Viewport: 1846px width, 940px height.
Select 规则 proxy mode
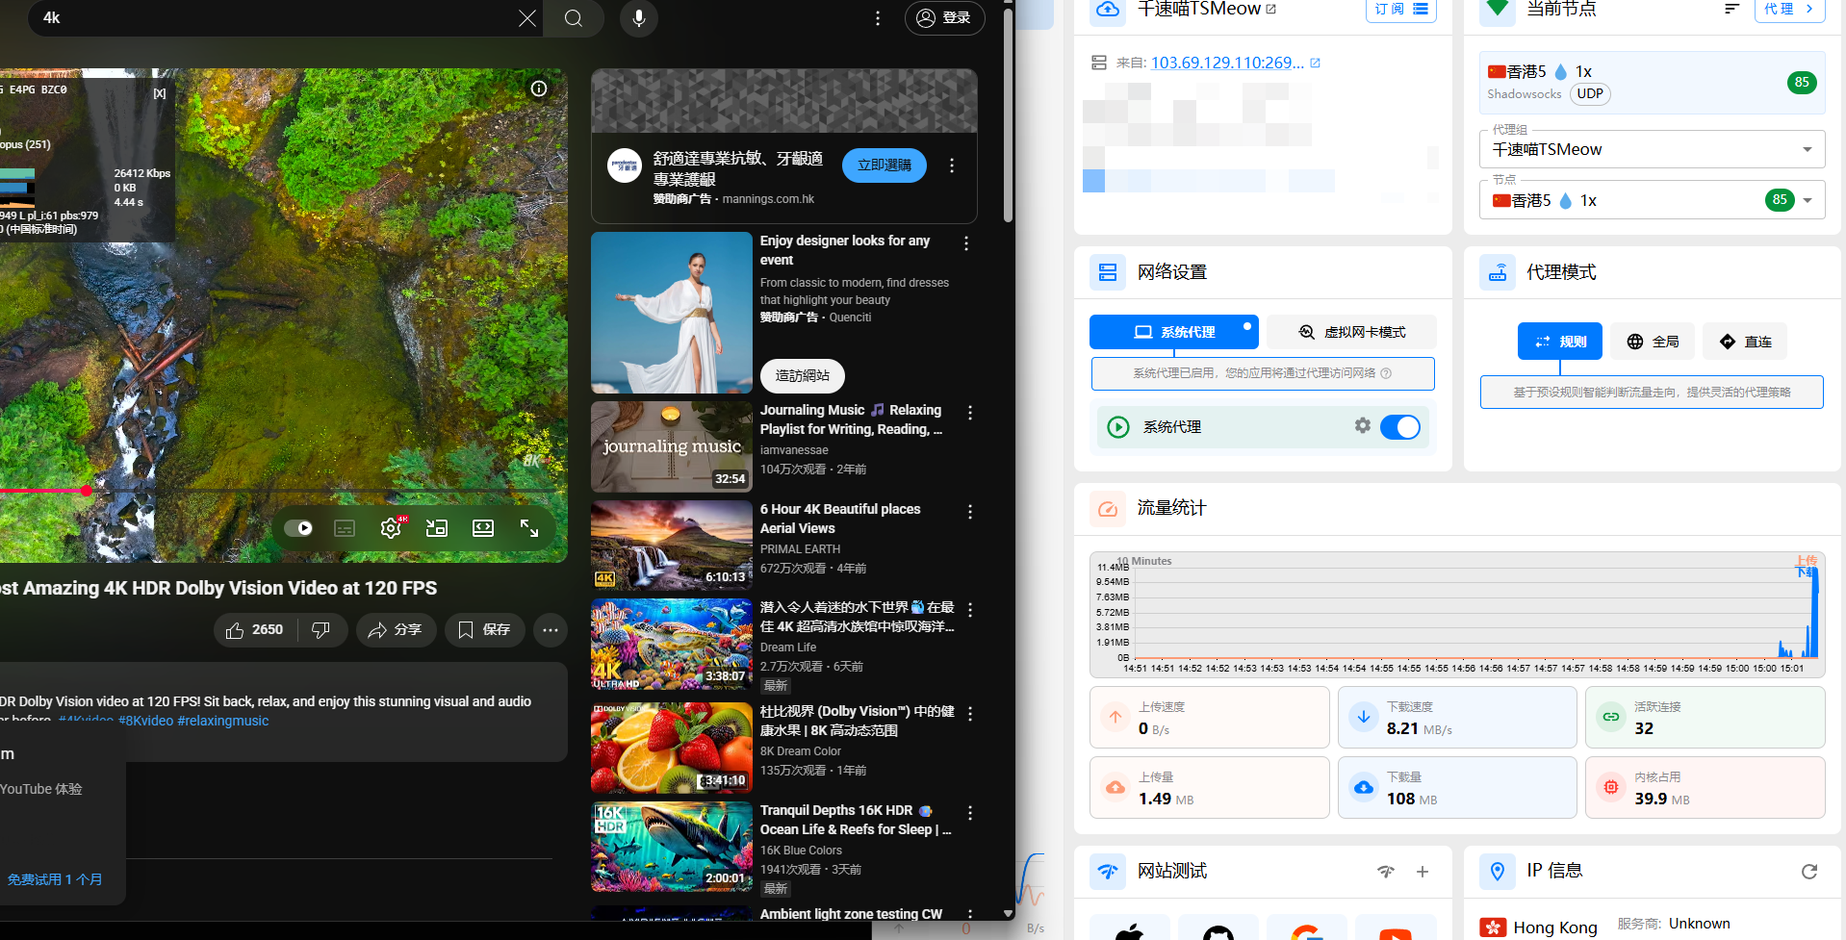pos(1560,342)
